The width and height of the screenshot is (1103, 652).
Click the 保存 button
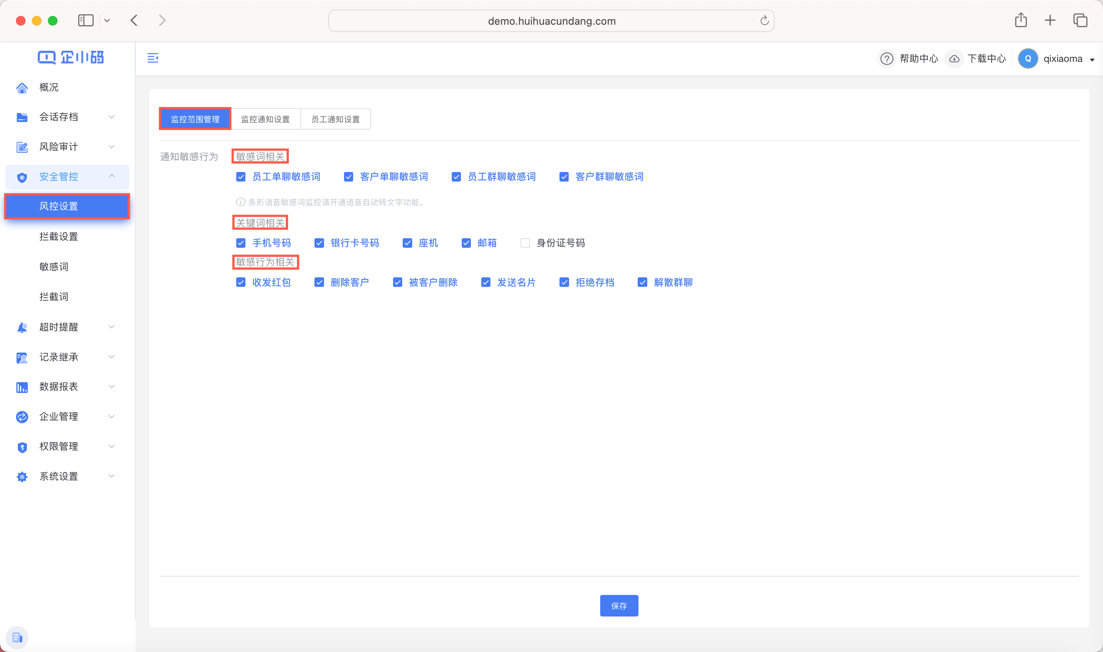[619, 606]
